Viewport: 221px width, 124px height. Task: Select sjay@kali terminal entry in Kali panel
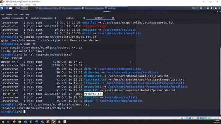click(111, 8)
